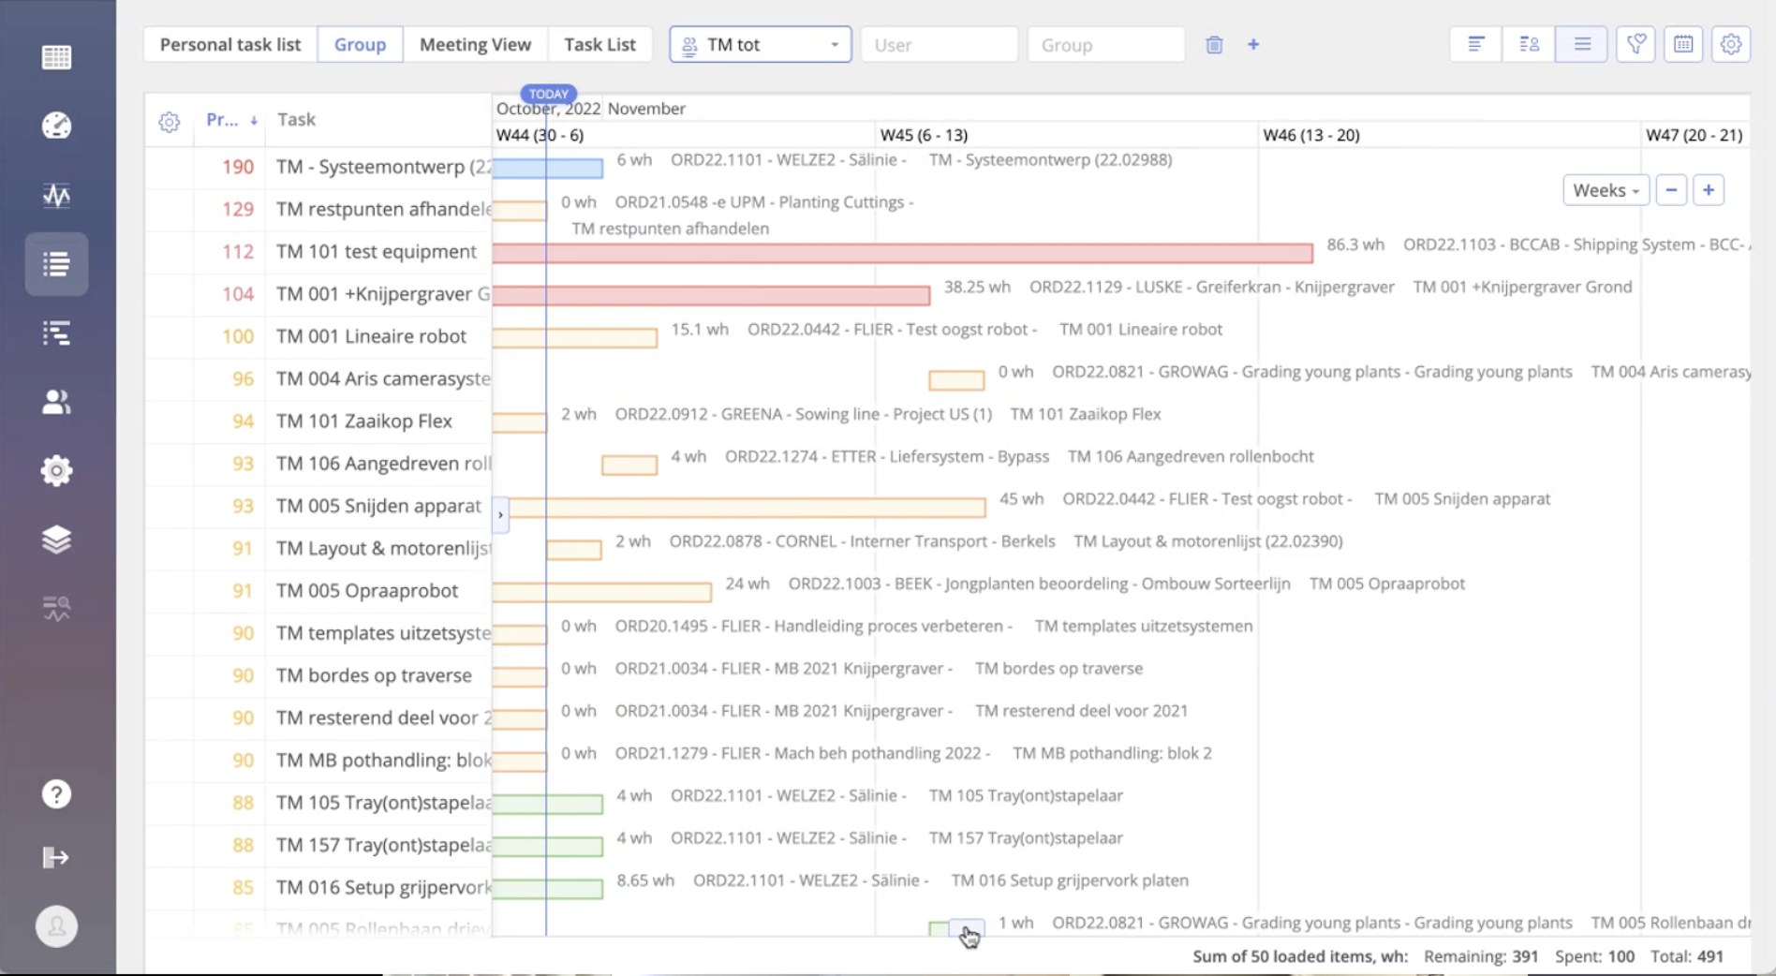Open task row TM restpunten afhandelen
This screenshot has width=1776, height=976.
[383, 209]
